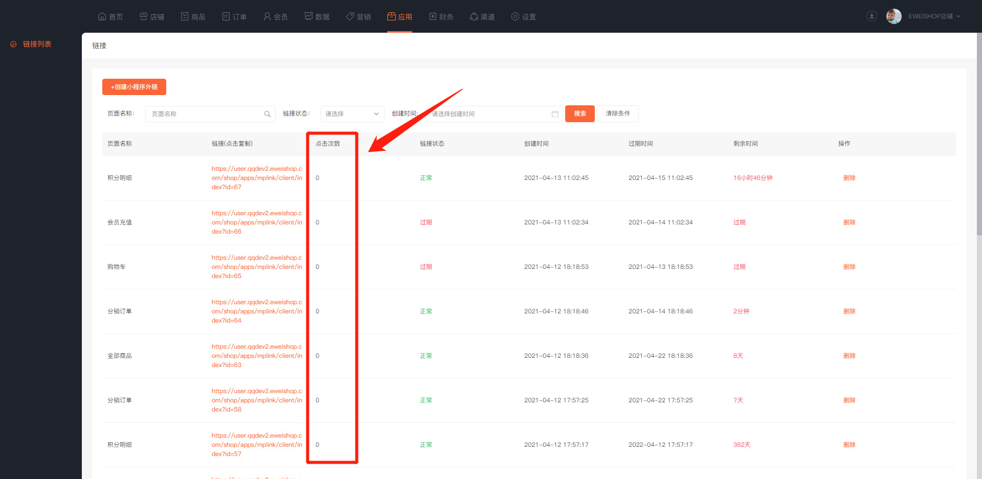Focus the 页面名称 search input field
This screenshot has width=982, height=479.
(205, 114)
